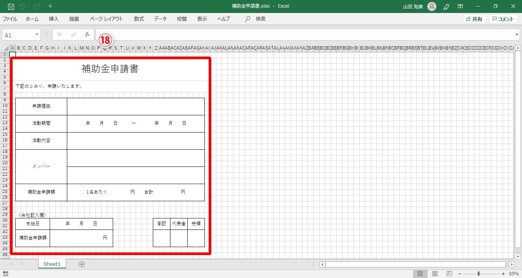Switch to the 挿入 ribbon tab
The height and width of the screenshot is (278, 522).
(54, 19)
